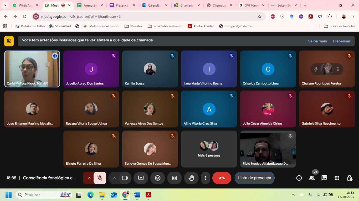Click the red leave call button
The height and width of the screenshot is (201, 359).
(222, 178)
